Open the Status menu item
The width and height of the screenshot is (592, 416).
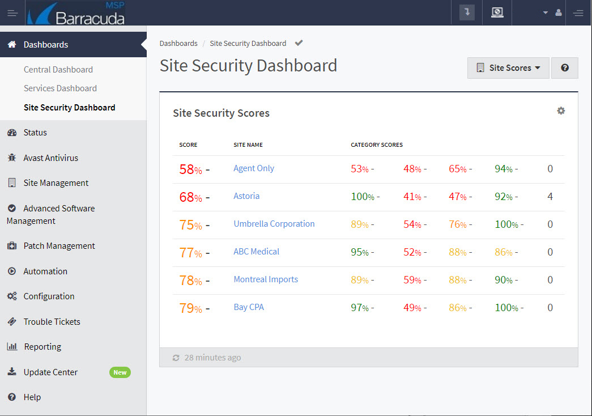35,133
